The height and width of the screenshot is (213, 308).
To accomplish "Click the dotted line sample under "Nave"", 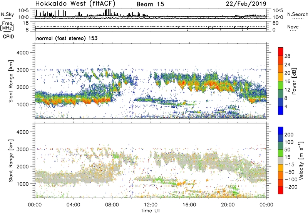I will (293, 31).
